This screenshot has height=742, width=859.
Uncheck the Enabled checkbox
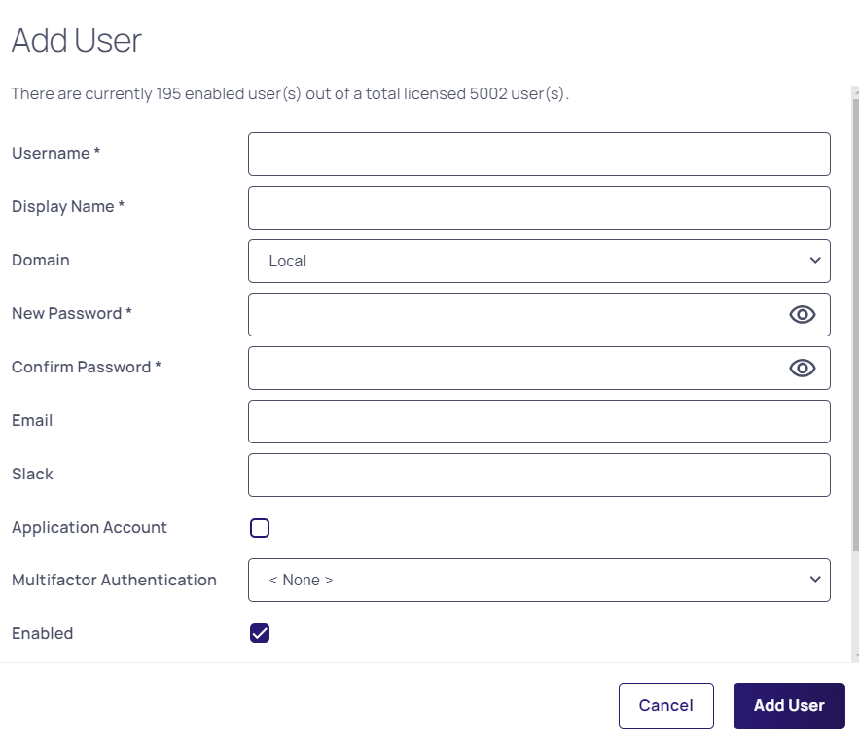pos(260,633)
